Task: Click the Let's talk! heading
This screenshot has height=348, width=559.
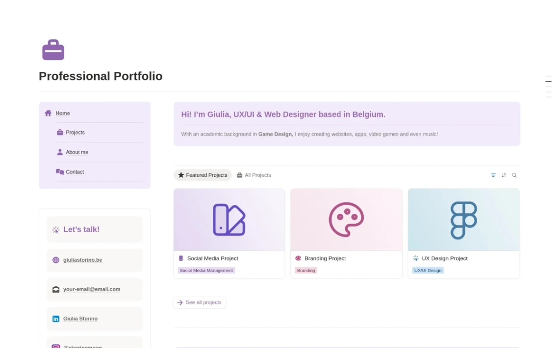Action: (x=81, y=230)
